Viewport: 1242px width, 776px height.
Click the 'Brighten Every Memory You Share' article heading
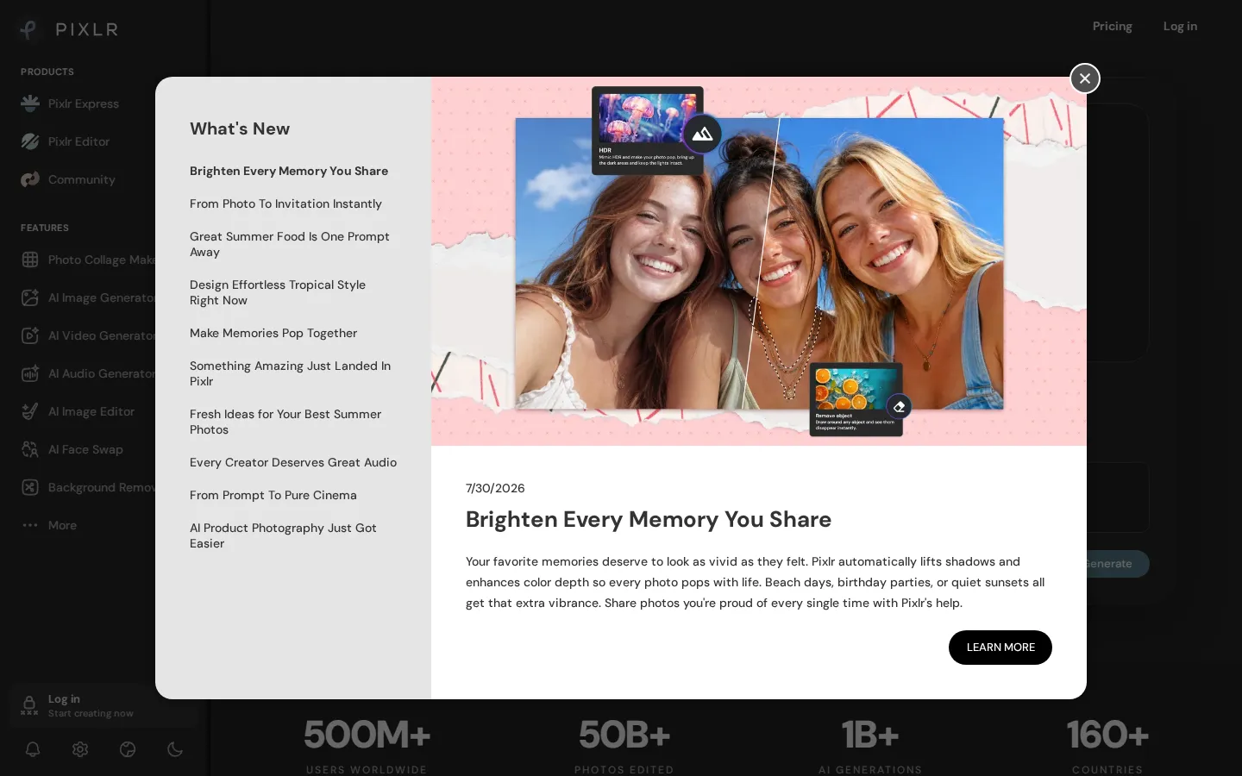coord(649,519)
